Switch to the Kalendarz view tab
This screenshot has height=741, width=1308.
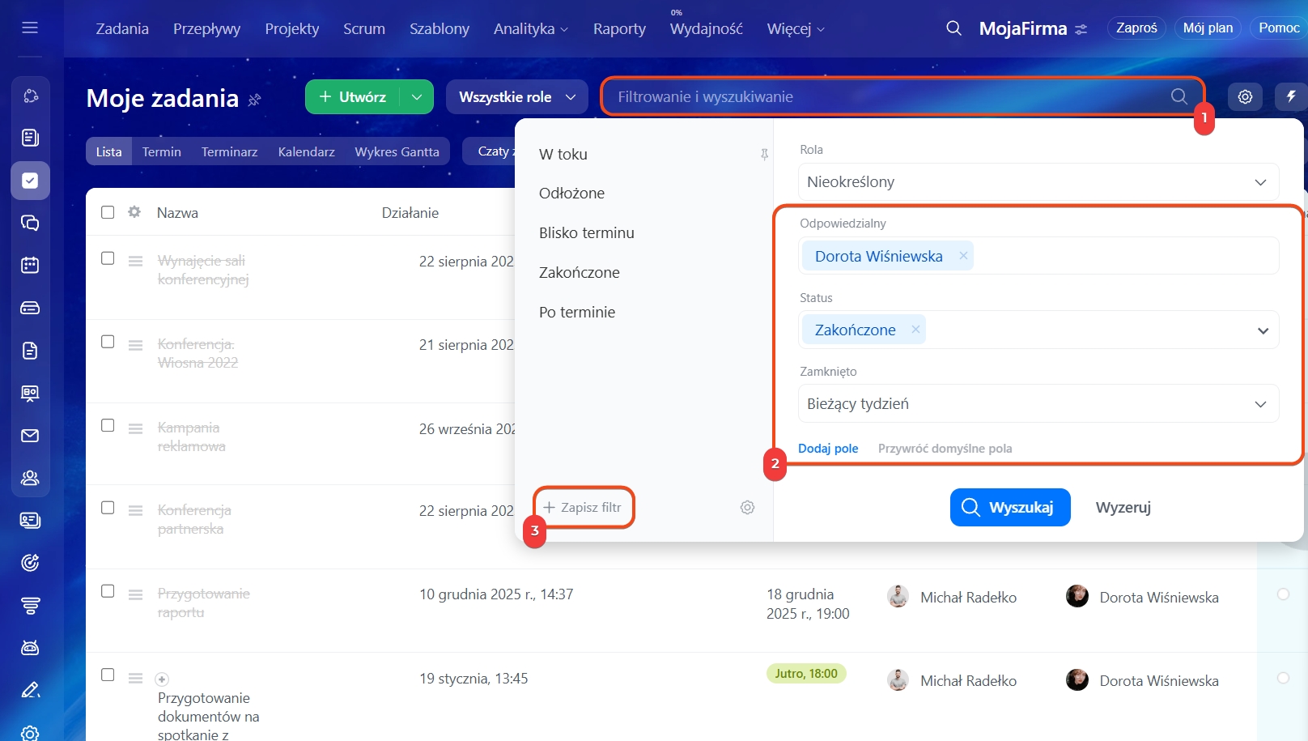click(x=306, y=152)
